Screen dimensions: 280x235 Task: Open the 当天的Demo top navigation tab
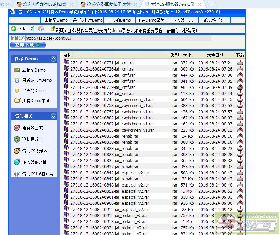pos(119,20)
